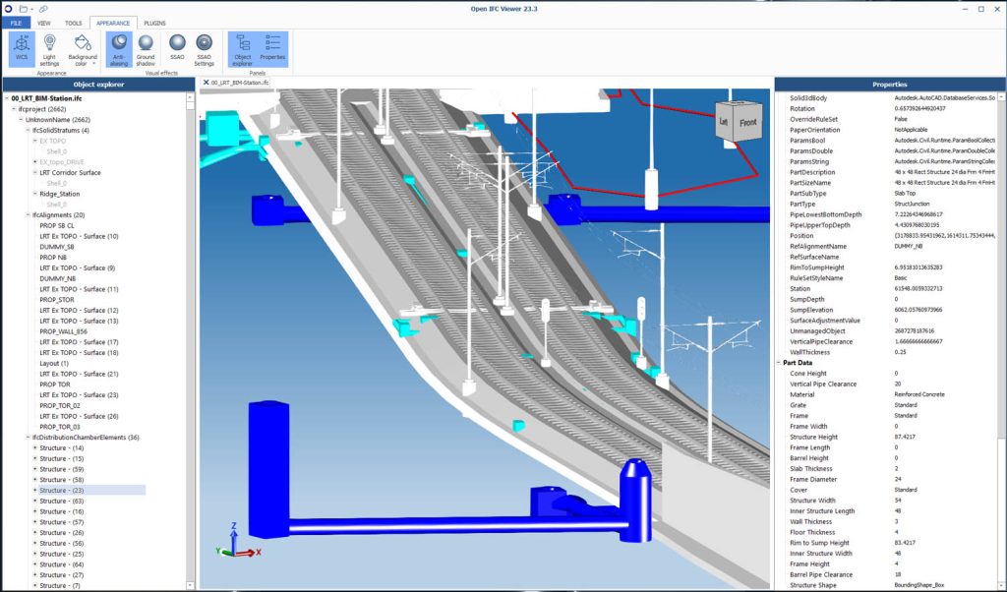The image size is (1007, 592).
Task: Open SSAO Settings
Action: point(205,49)
